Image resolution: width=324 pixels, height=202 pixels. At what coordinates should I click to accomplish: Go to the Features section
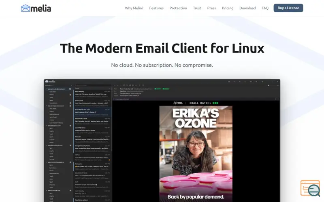pyautogui.click(x=156, y=8)
